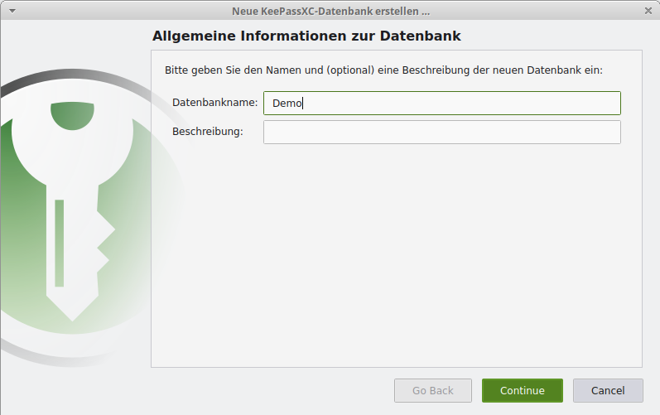Click the semicircular keyhole in key logo
660x415 pixels.
click(x=71, y=116)
